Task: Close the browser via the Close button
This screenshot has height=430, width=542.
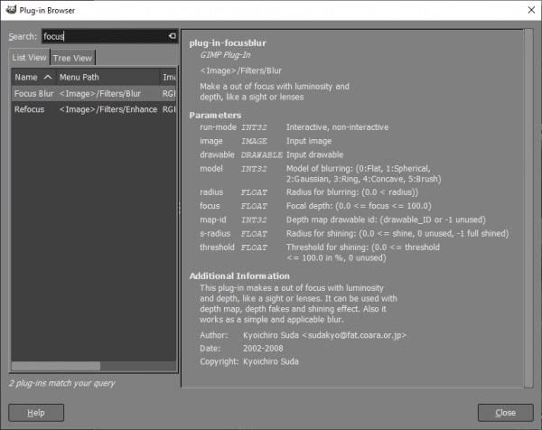Action: (x=505, y=412)
